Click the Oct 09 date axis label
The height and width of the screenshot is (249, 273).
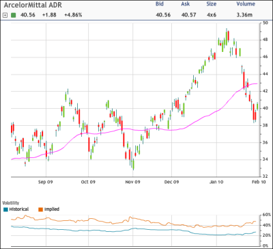pyautogui.click(x=88, y=182)
